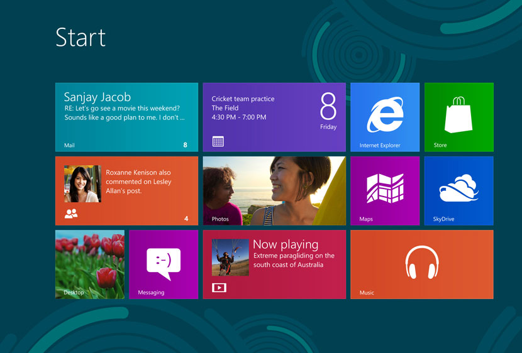Click the notification count 4 on People tile
This screenshot has height=353, width=522.
[186, 219]
